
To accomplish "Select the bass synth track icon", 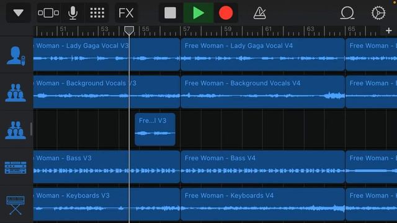I will tap(16, 168).
